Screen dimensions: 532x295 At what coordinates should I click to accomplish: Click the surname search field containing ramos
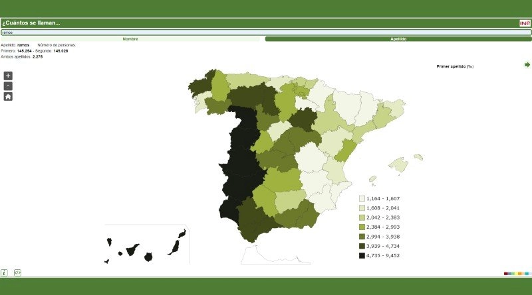[266, 32]
